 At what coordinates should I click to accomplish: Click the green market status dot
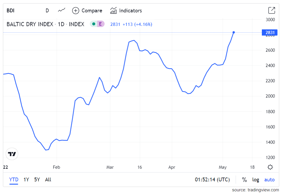[x=94, y=24]
